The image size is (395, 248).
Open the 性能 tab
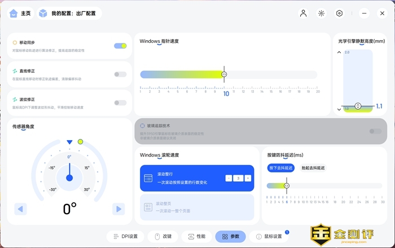point(196,236)
